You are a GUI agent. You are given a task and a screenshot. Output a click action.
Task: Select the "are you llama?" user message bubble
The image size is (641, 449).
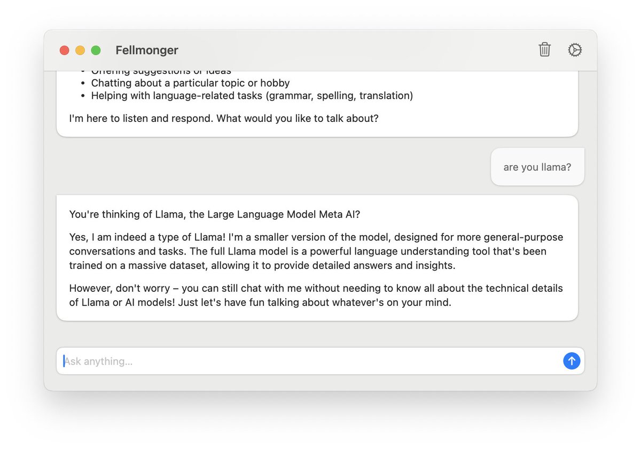coord(537,167)
